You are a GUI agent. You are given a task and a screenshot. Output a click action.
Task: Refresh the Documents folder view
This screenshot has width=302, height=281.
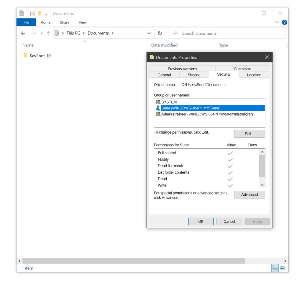coord(160,33)
